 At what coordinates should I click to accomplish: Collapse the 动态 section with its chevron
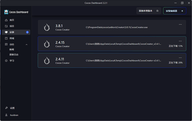tap(26, 45)
